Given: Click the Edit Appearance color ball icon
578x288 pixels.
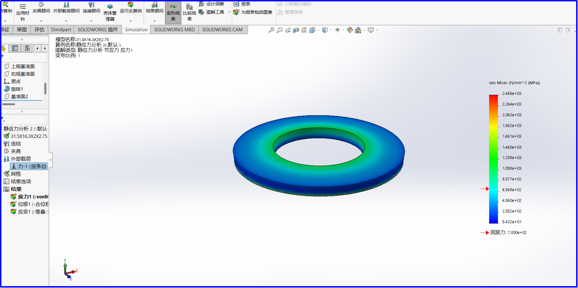Looking at the screenshot, I should coord(350,30).
